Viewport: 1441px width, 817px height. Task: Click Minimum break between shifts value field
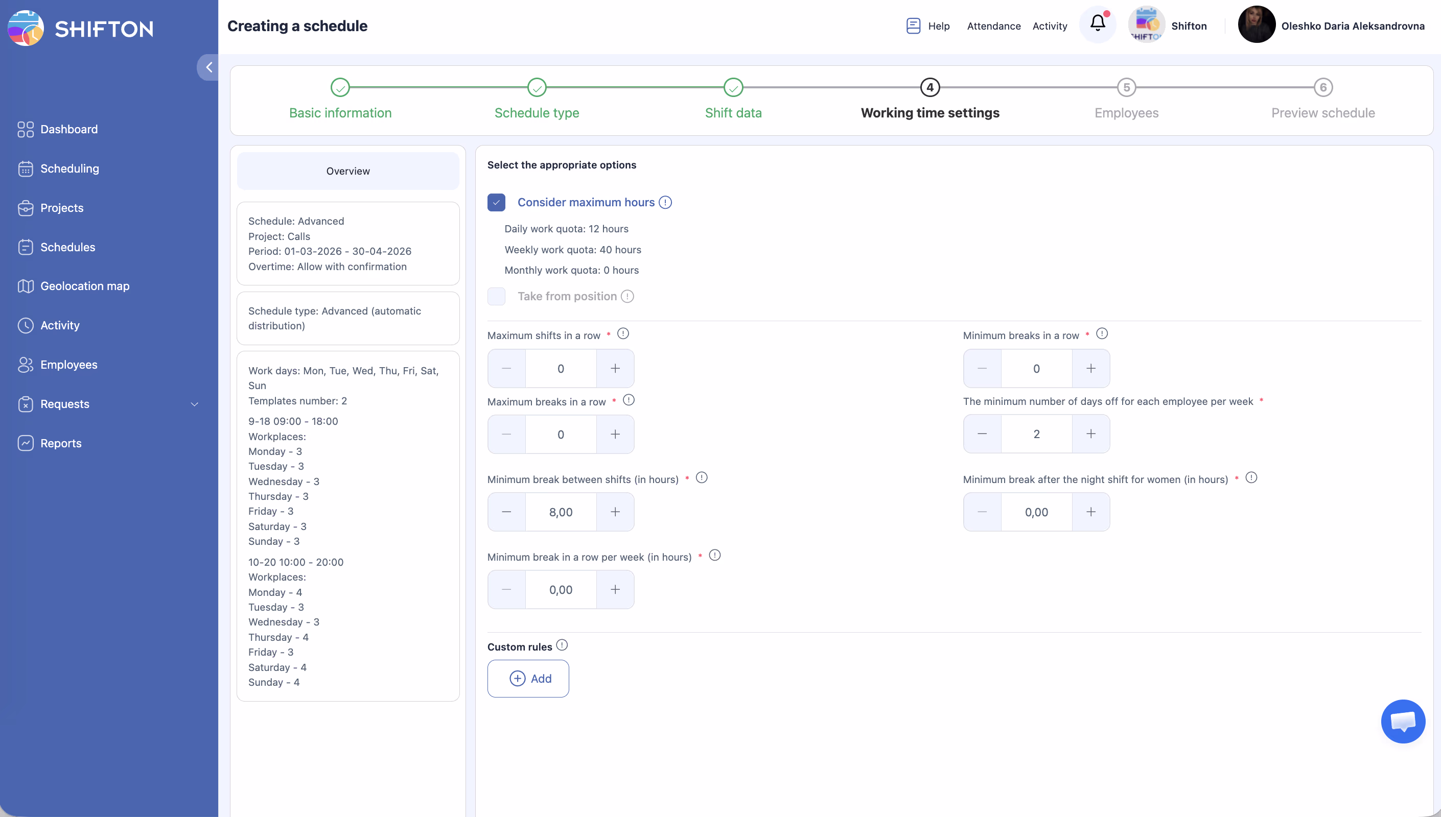pyautogui.click(x=560, y=512)
